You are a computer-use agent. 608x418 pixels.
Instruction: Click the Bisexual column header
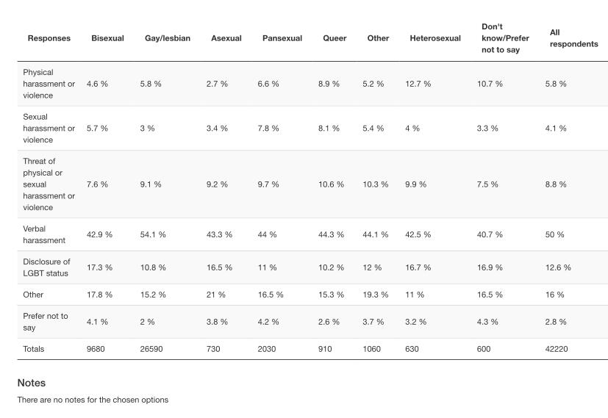pyautogui.click(x=107, y=38)
